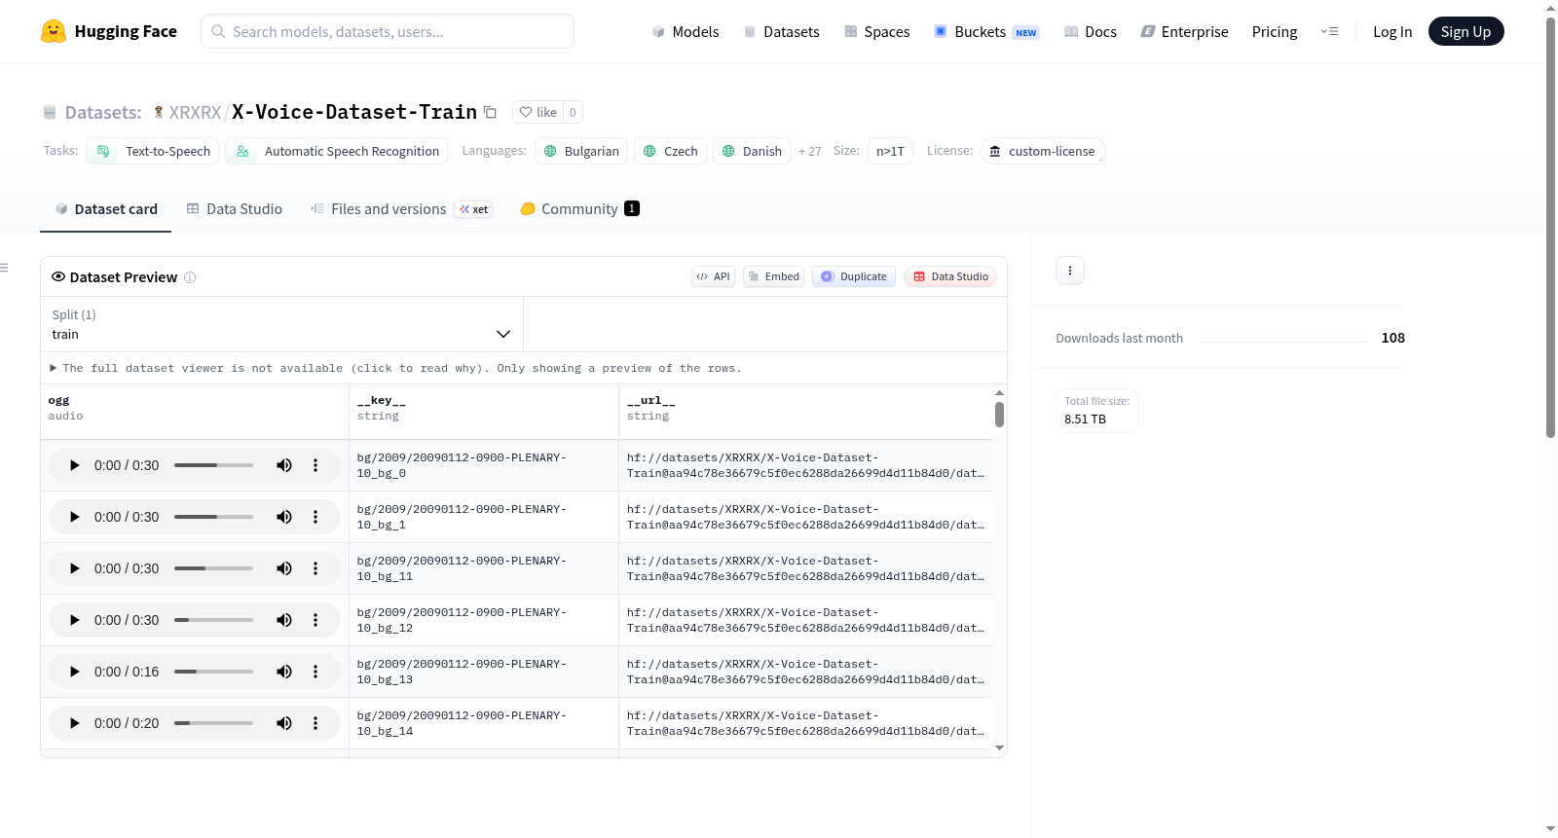1558x838 pixels.
Task: Switch to the Dataset card tab
Action: [106, 209]
